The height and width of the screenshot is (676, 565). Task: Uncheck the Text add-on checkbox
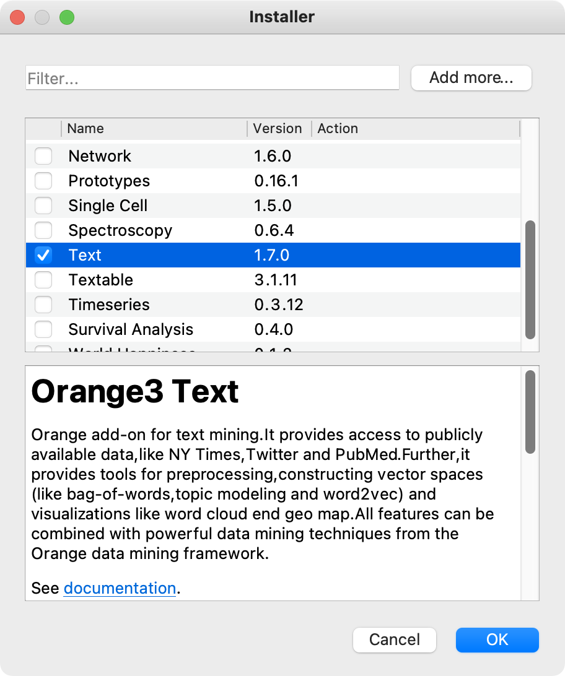pos(43,255)
